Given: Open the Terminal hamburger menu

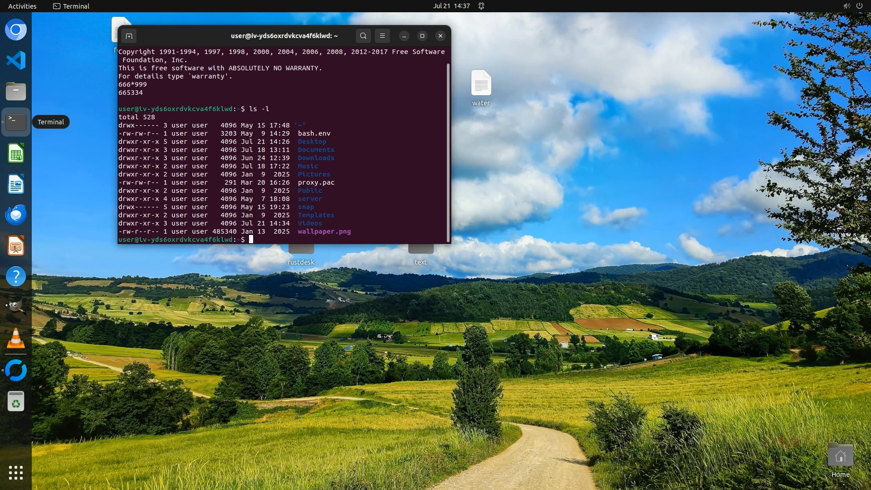Looking at the screenshot, I should click(x=382, y=36).
